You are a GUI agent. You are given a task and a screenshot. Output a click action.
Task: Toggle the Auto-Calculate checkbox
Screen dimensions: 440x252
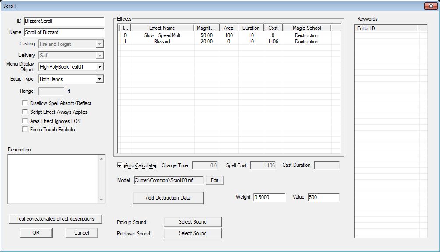click(x=120, y=165)
